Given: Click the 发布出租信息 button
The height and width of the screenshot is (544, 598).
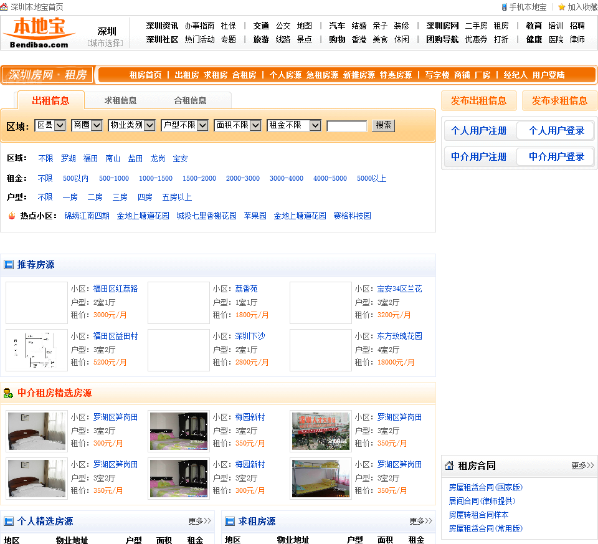Looking at the screenshot, I should [x=478, y=101].
